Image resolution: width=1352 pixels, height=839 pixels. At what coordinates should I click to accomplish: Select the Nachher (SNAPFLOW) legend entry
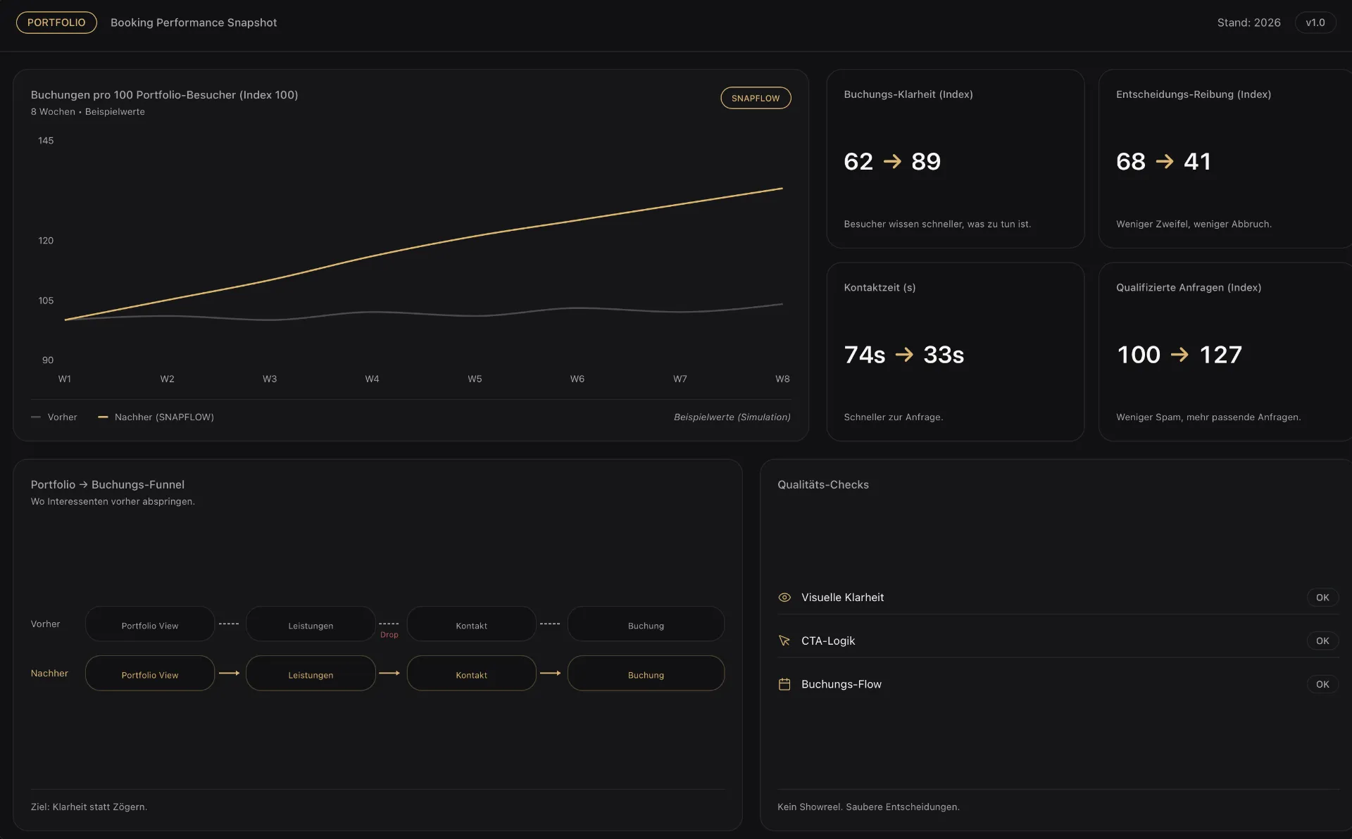[156, 417]
